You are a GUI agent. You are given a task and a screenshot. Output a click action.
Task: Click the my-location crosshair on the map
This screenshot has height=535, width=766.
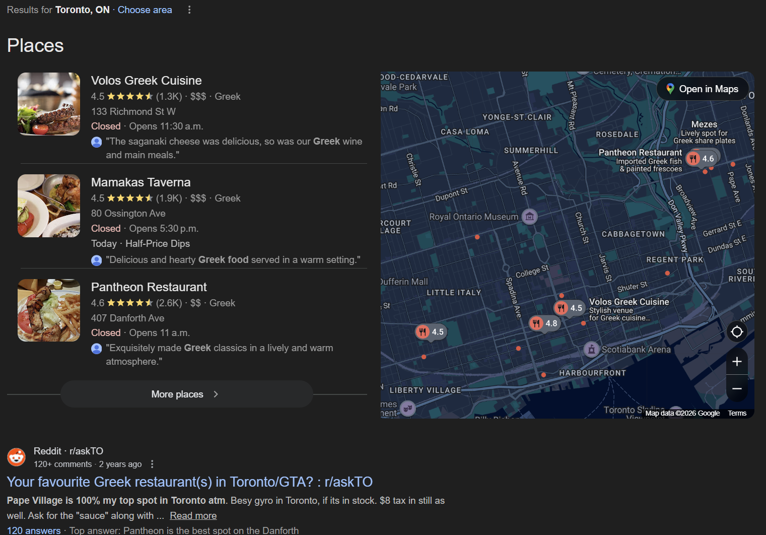737,332
